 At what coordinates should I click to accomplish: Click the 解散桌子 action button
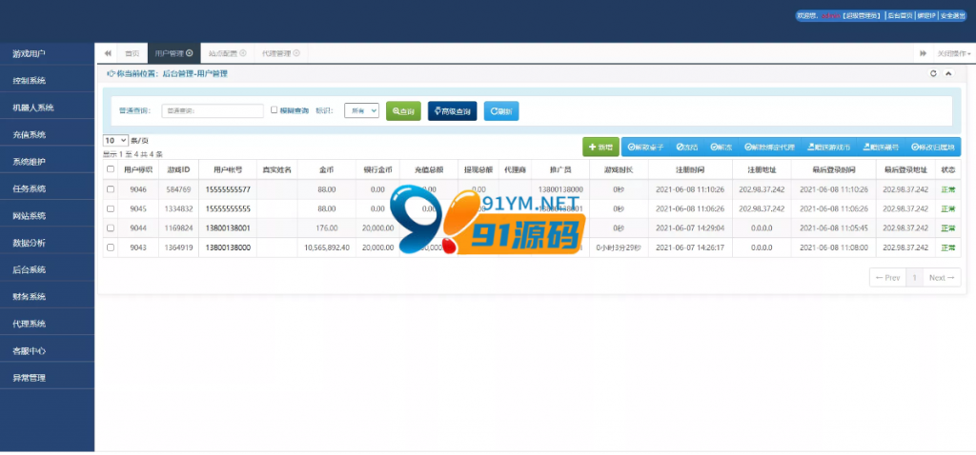pos(645,148)
